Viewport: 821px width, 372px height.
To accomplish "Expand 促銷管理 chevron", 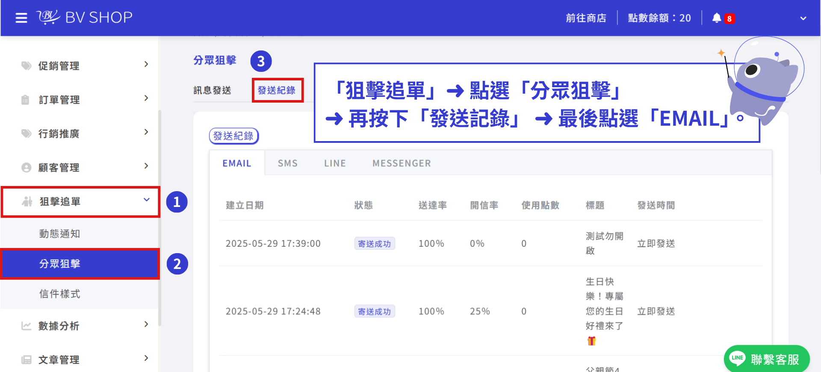I will (146, 64).
